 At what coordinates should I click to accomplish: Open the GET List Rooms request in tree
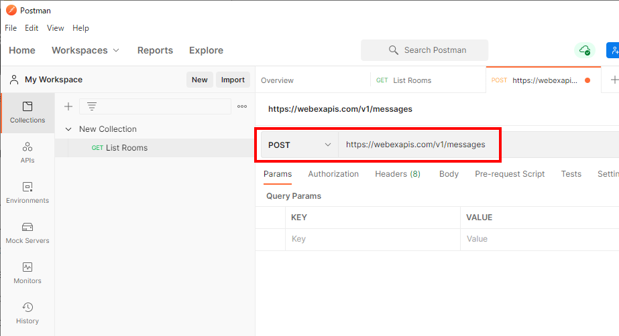(x=155, y=148)
